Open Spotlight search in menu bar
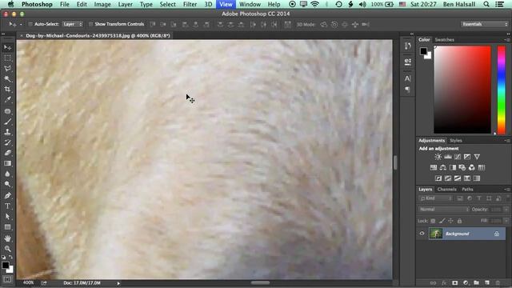The width and height of the screenshot is (512, 288). pos(486,4)
